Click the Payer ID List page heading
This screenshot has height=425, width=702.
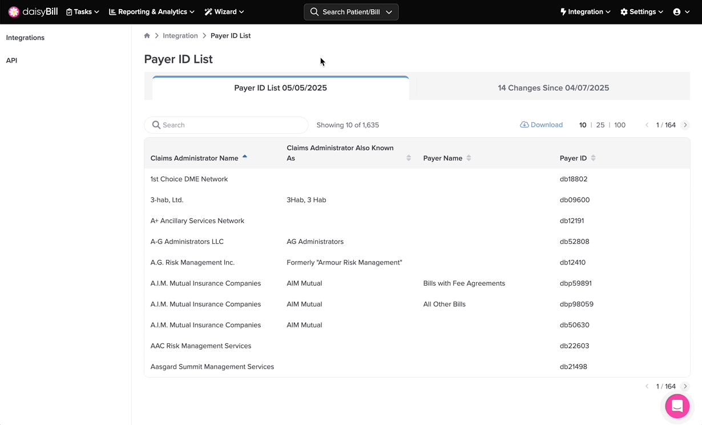[x=179, y=59]
